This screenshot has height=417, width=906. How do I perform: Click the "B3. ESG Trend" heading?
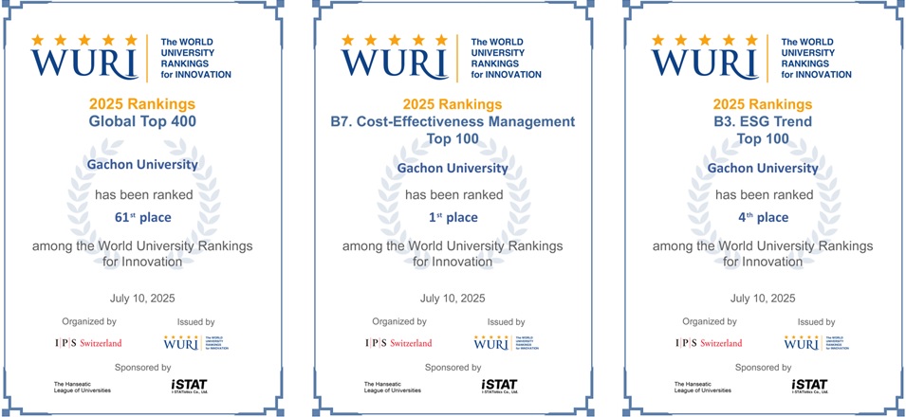coord(763,121)
